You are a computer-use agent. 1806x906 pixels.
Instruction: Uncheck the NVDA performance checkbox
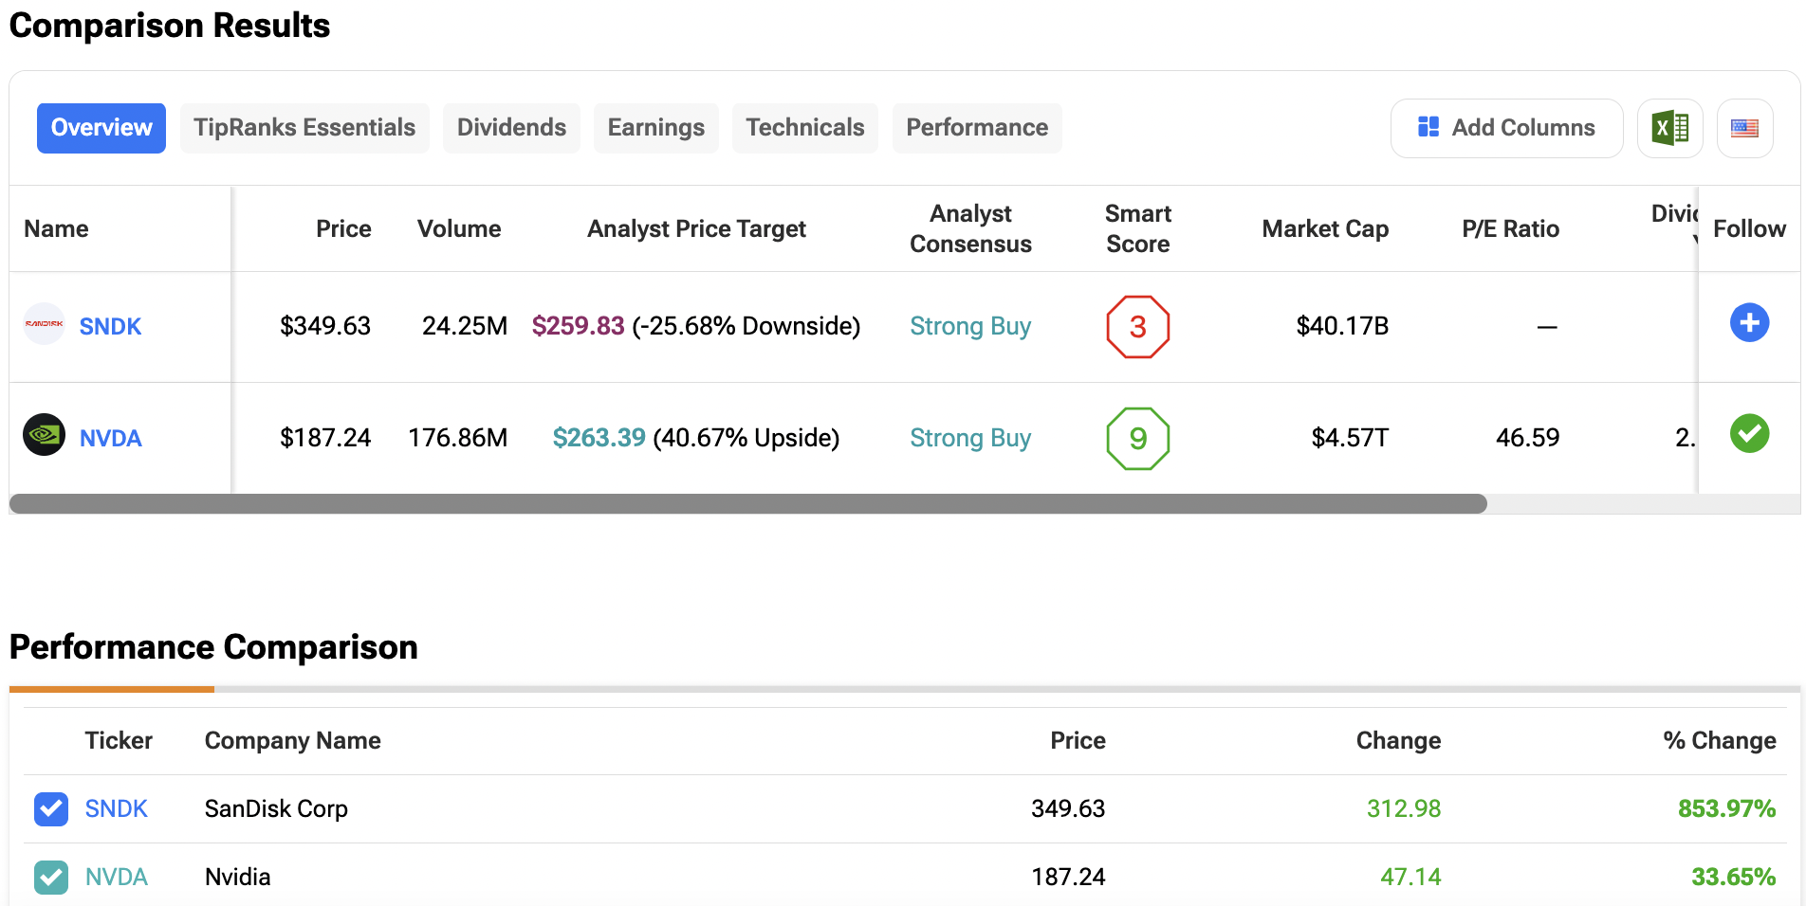point(51,877)
